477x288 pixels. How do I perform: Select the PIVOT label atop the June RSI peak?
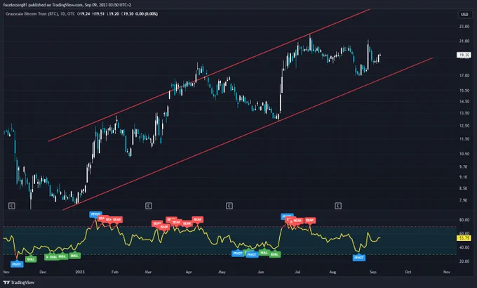(287, 216)
